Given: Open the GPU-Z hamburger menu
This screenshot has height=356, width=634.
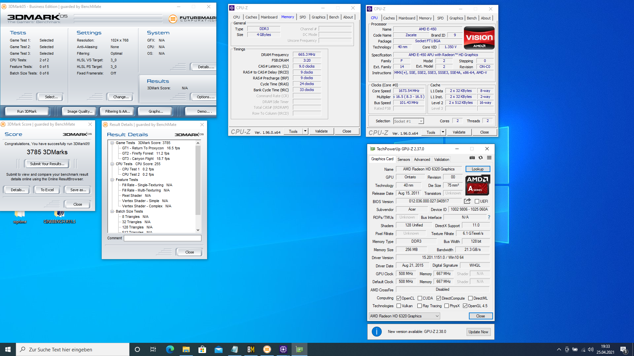Looking at the screenshot, I should point(489,158).
